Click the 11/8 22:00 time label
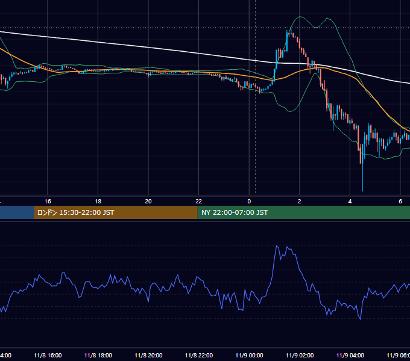This screenshot has height=361, width=410. (199, 355)
